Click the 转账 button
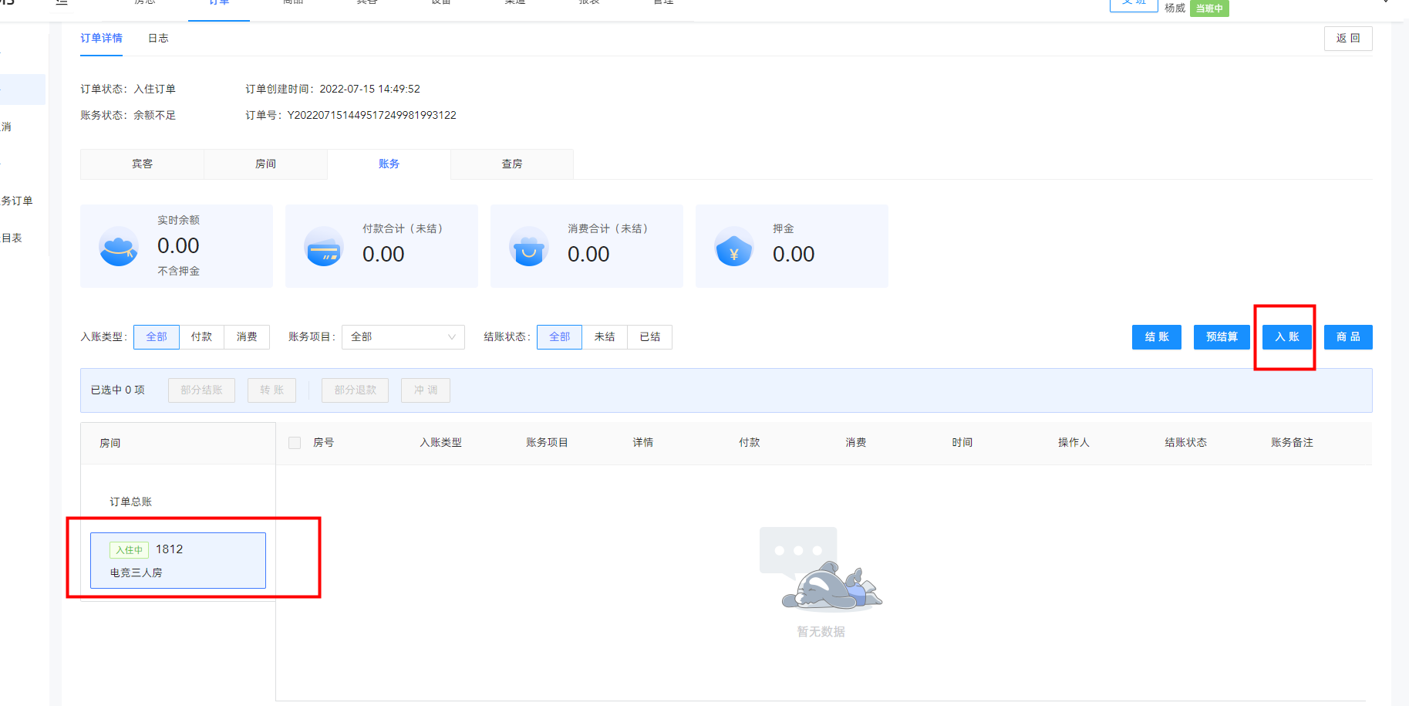This screenshot has height=706, width=1409. click(x=271, y=390)
